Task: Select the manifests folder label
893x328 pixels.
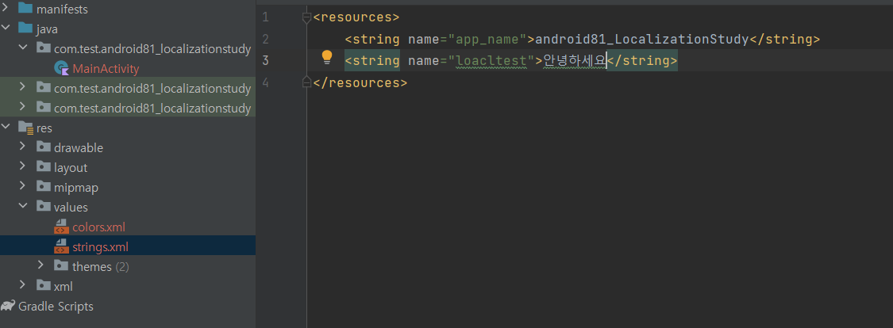Action: pos(62,10)
